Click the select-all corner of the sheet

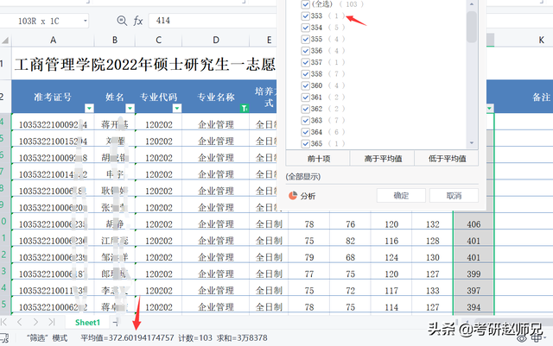click(x=5, y=41)
